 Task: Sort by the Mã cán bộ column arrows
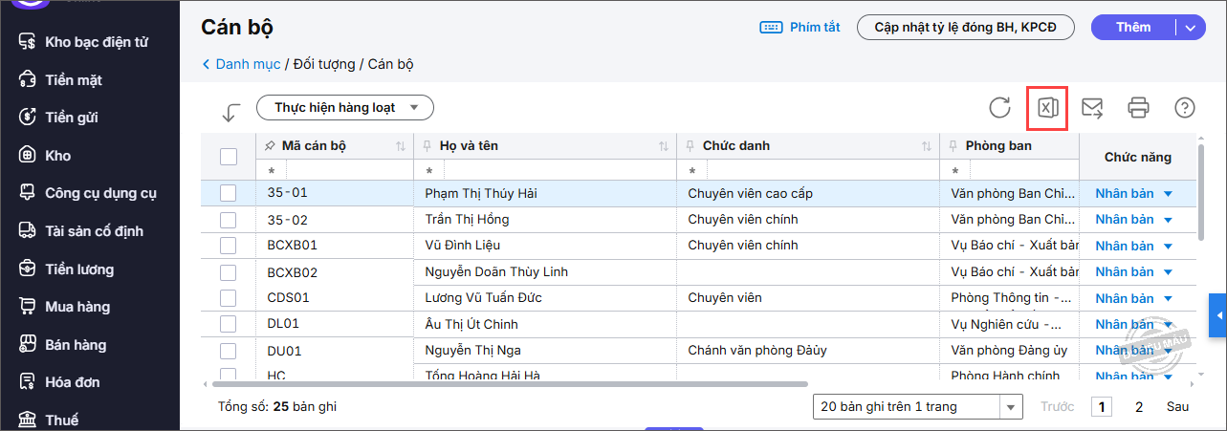(x=400, y=146)
